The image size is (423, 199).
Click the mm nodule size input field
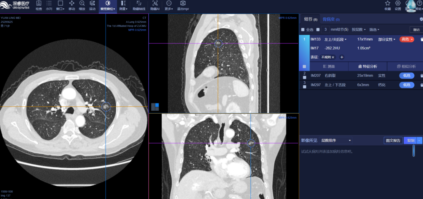(325, 30)
